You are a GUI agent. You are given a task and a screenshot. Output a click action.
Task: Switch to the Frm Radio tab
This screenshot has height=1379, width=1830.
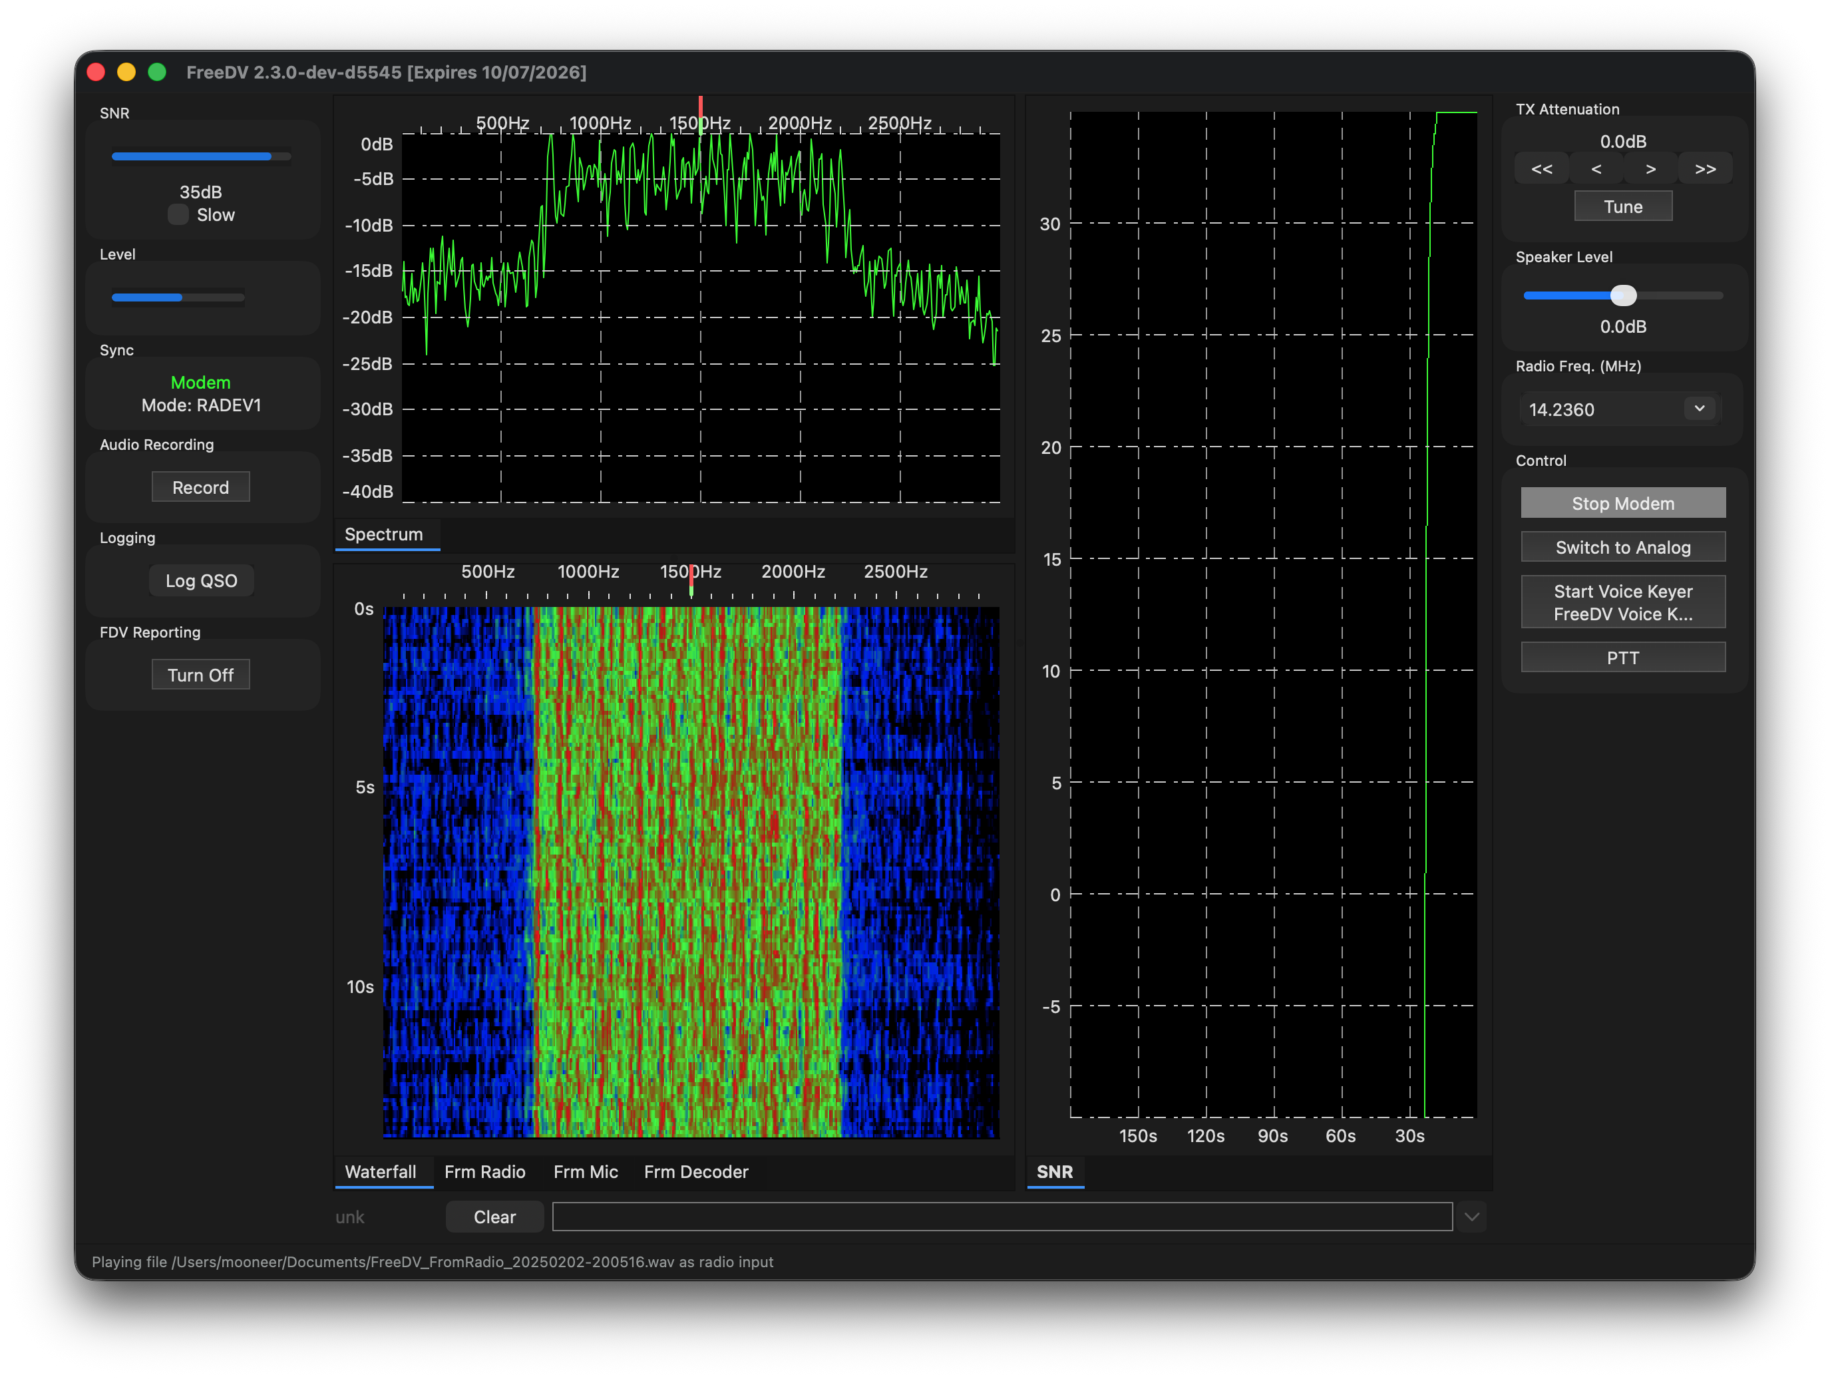click(x=485, y=1171)
